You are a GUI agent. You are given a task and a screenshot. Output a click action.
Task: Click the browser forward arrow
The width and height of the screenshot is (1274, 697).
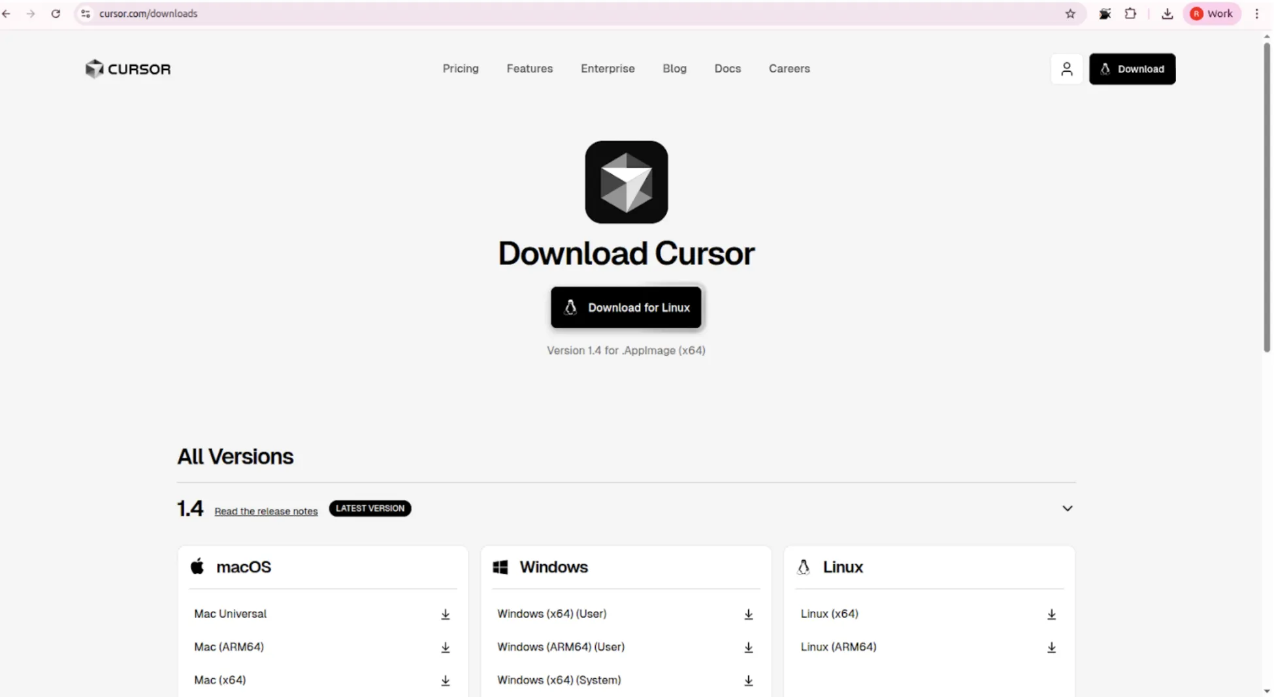(x=31, y=14)
